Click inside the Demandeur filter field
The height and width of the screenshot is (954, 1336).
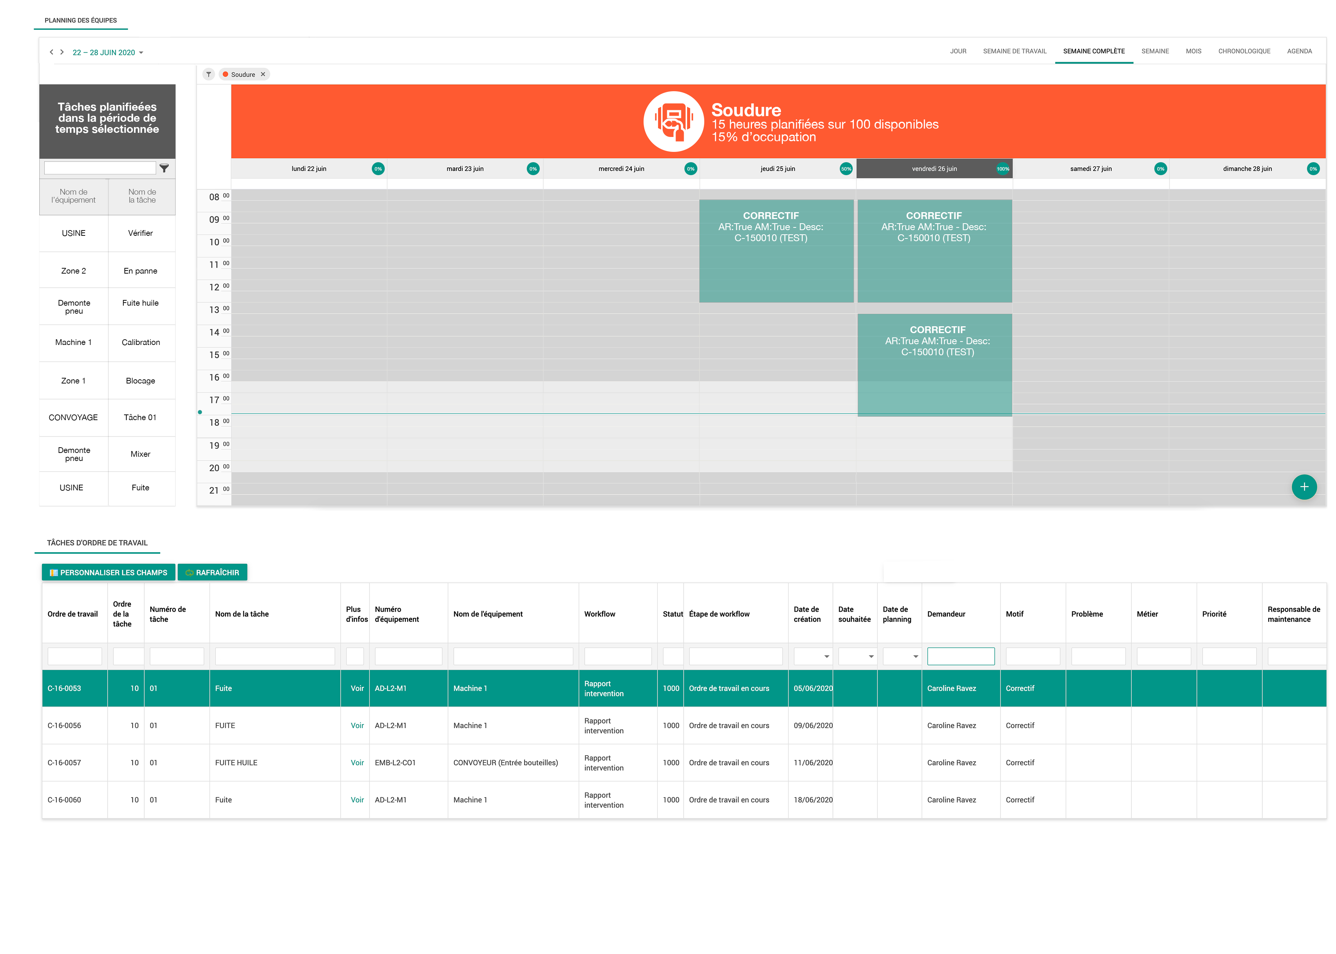(x=960, y=656)
